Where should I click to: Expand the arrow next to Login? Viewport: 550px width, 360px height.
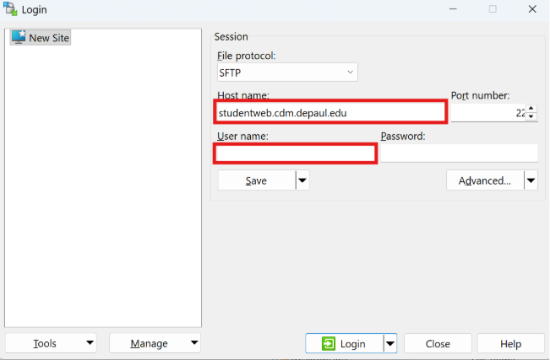[x=389, y=343]
